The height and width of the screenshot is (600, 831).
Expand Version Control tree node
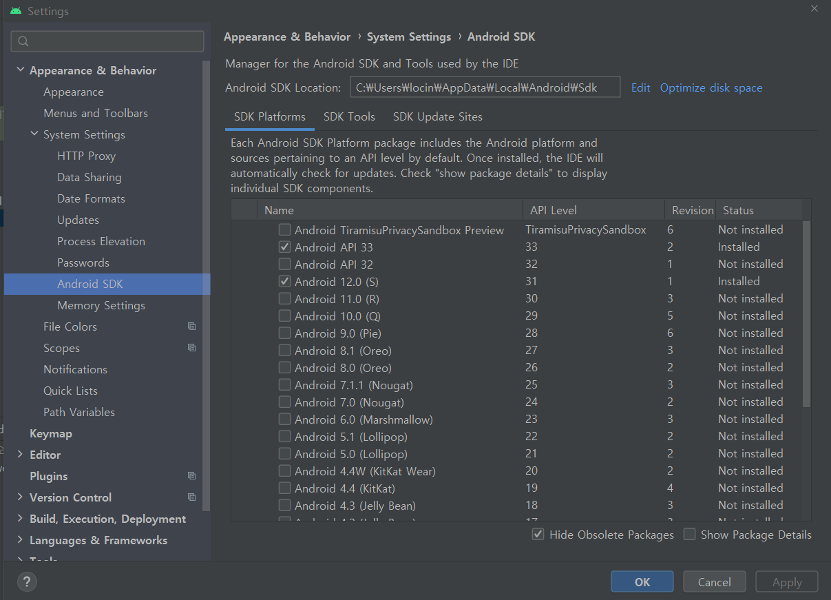pos(21,497)
